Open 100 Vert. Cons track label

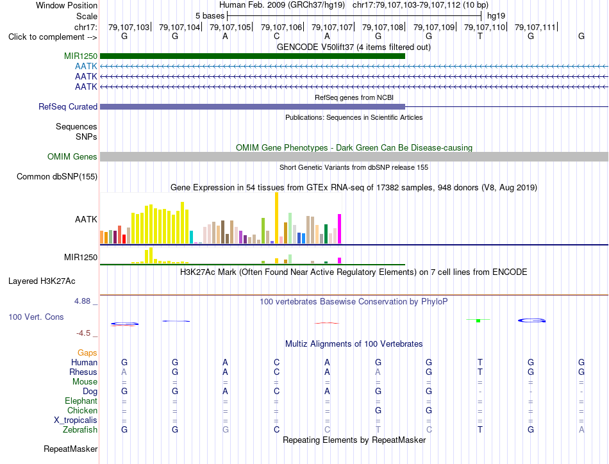coord(36,317)
